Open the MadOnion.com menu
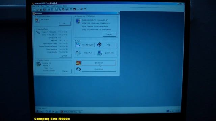 point(56,6)
